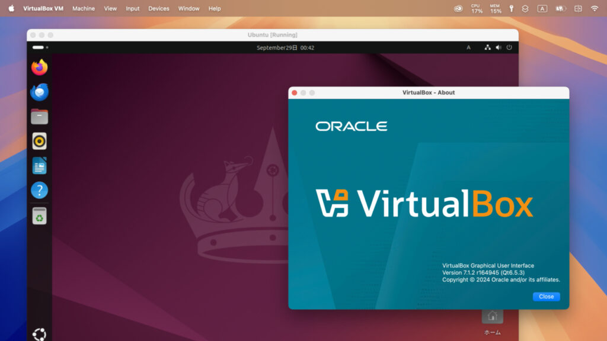Viewport: 607px width, 341px height.
Task: Click the macOS input source A icon
Action: point(542,8)
